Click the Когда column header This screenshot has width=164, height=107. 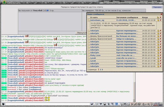(145, 18)
